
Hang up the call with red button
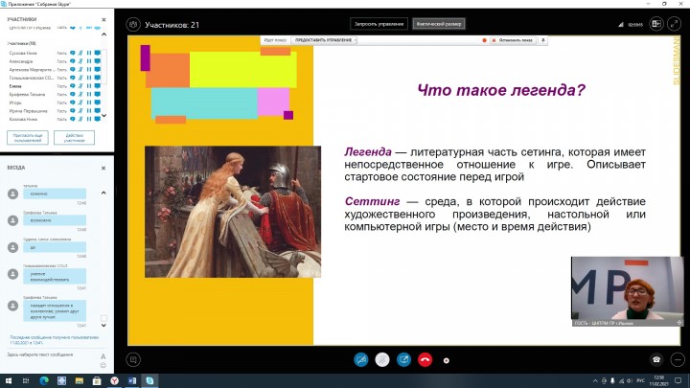pos(425,360)
